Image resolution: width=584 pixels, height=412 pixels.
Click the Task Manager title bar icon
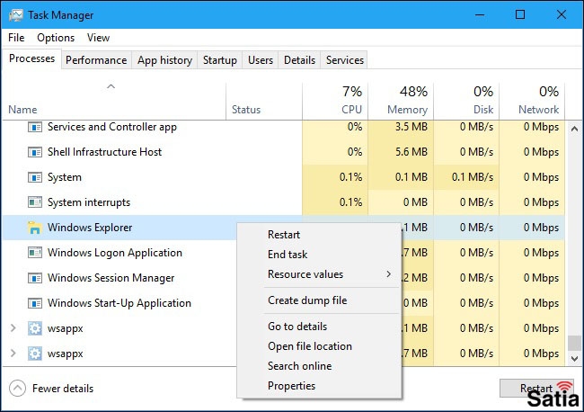[x=15, y=15]
